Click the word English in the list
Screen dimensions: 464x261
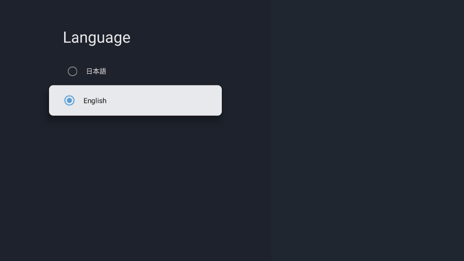tap(95, 100)
